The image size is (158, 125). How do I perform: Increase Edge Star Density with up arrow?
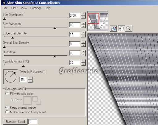coord(83,33)
